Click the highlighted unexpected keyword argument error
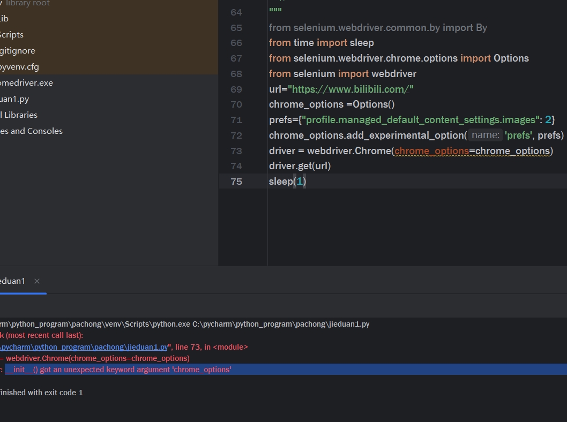The width and height of the screenshot is (567, 422). pyautogui.click(x=118, y=370)
